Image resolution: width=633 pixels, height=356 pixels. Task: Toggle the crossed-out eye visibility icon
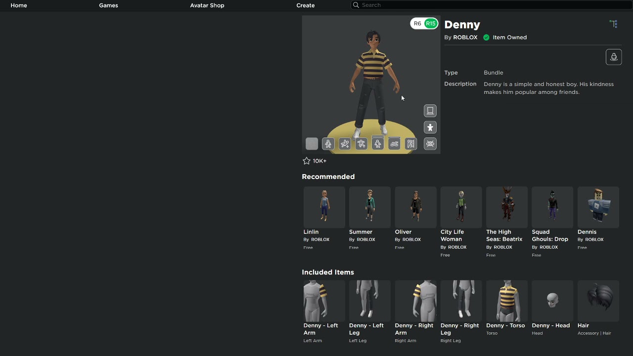click(x=430, y=144)
